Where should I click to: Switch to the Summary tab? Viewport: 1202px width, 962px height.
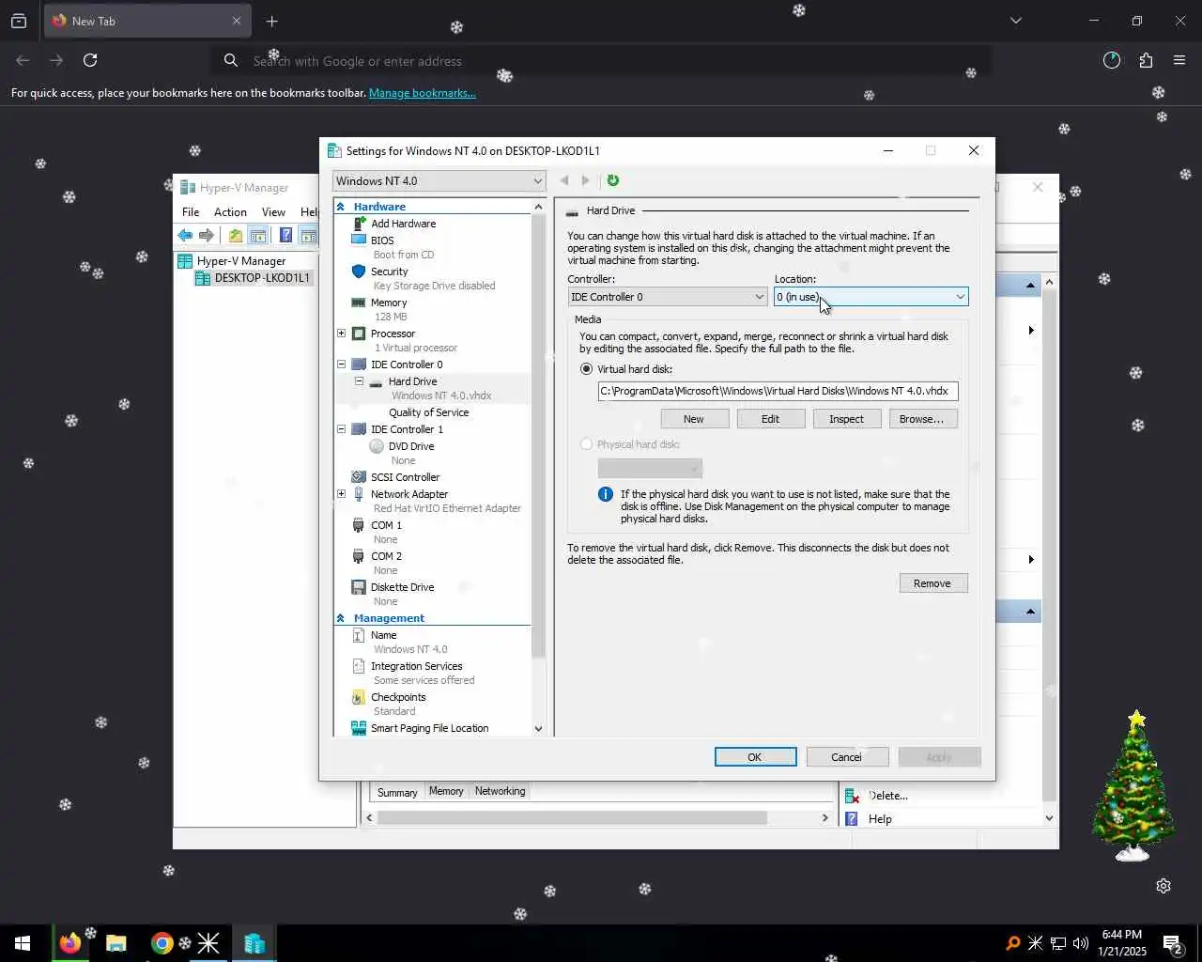click(397, 792)
